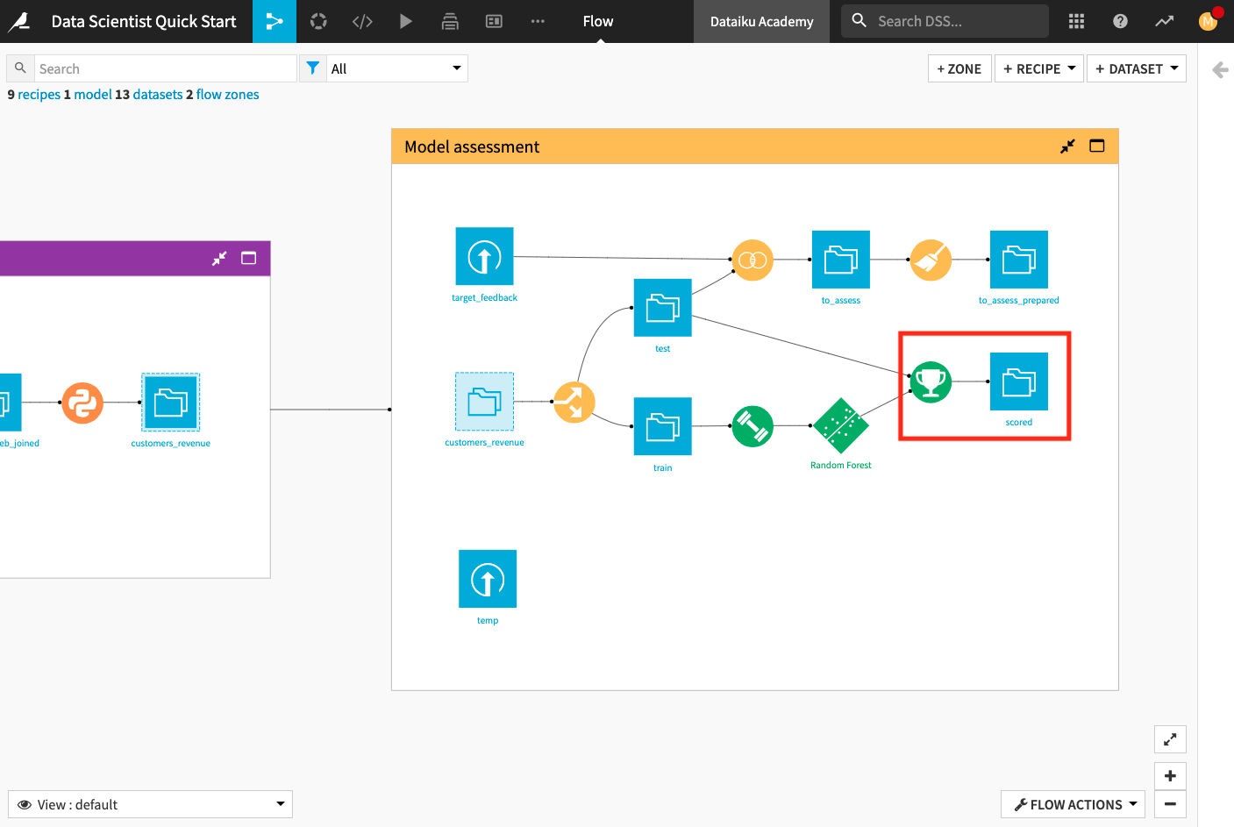Screen dimensions: 1234x827
Task: Click the + ZONE button
Action: click(959, 68)
